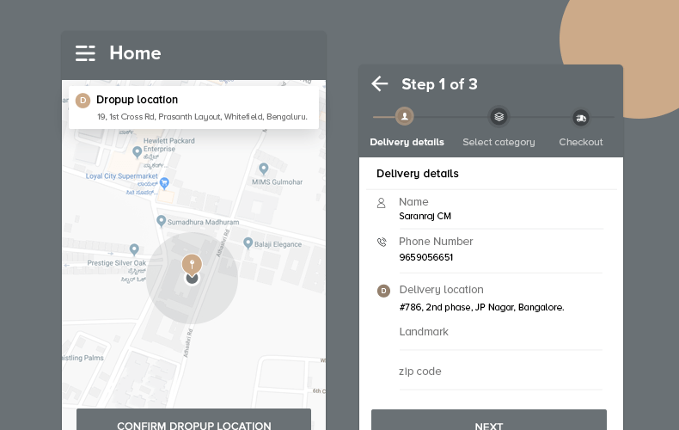Image resolution: width=679 pixels, height=430 pixels.
Task: Click the Delivery details section heading
Action: coord(418,174)
